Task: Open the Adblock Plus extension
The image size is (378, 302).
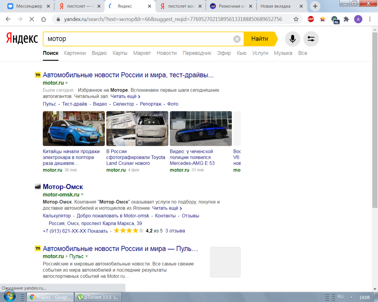Action: tap(311, 19)
